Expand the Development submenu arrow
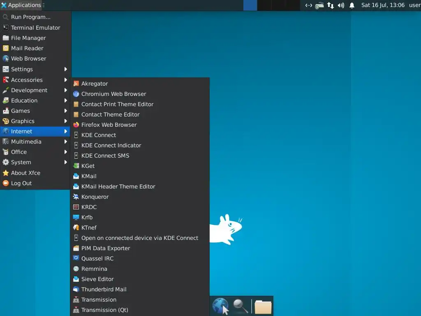Image resolution: width=421 pixels, height=316 pixels. click(65, 90)
